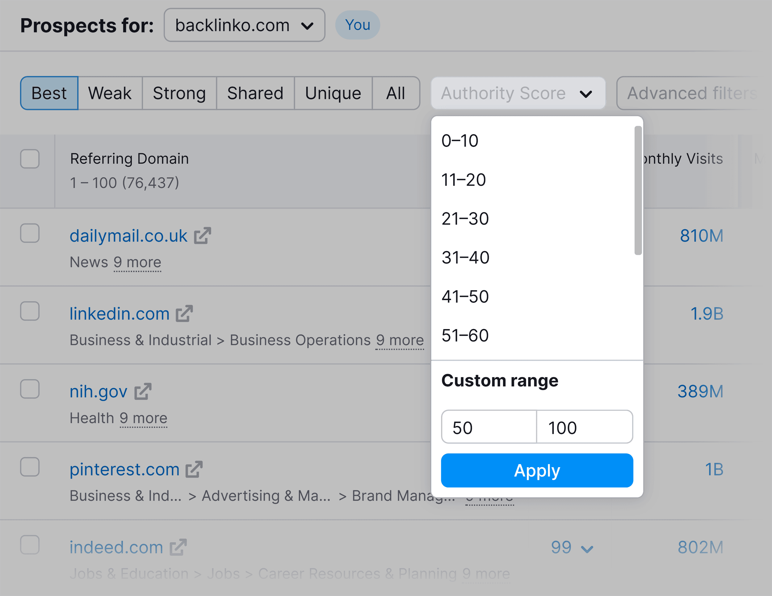
Task: Open the indeed.com domain link
Action: 116,547
